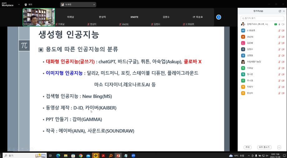
Task: Unmute 이희남's microphone in participants list
Action: 279,68
